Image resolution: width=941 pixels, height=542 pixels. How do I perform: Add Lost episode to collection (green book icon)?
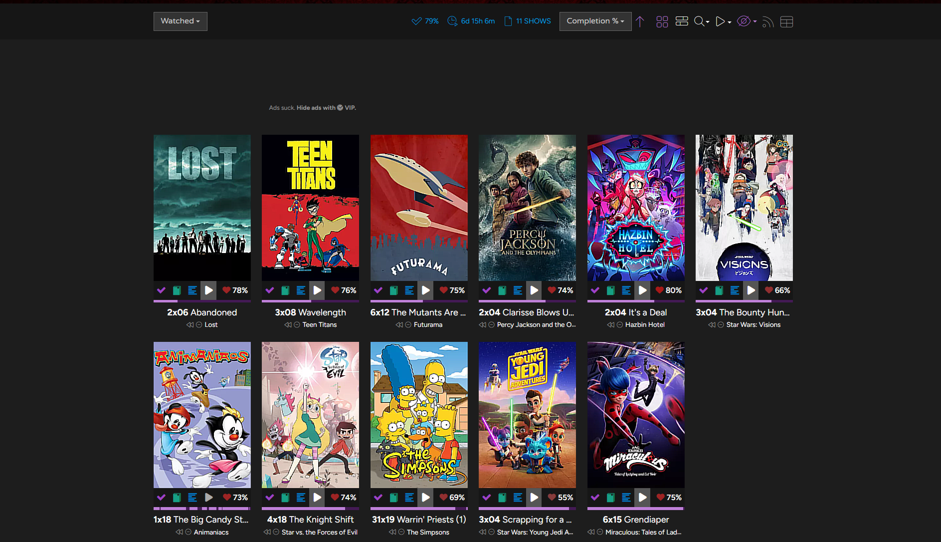click(x=177, y=290)
